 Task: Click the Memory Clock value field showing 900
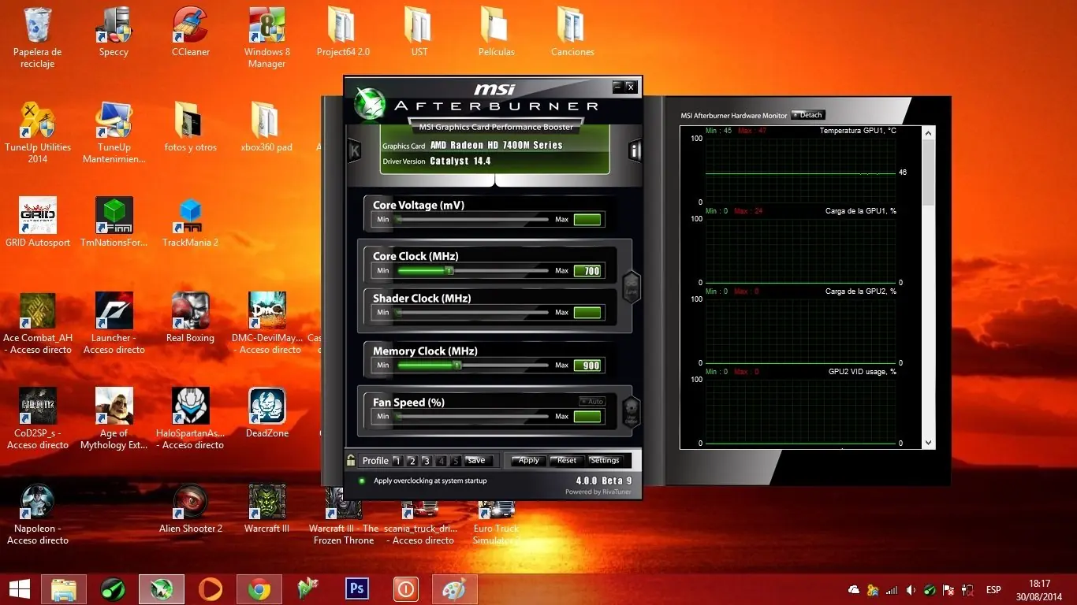tap(587, 366)
